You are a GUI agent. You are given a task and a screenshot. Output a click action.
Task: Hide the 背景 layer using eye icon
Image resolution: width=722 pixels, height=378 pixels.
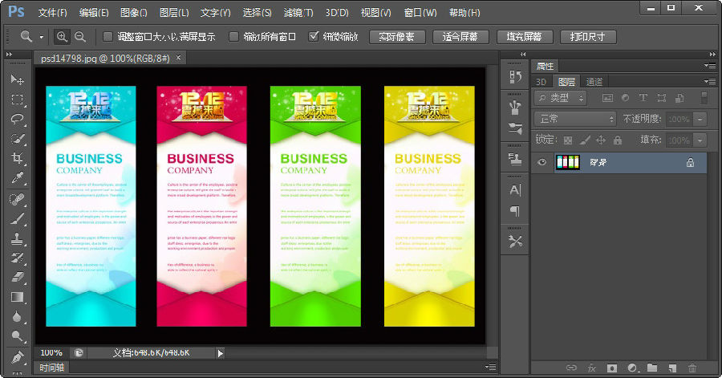[x=542, y=163]
